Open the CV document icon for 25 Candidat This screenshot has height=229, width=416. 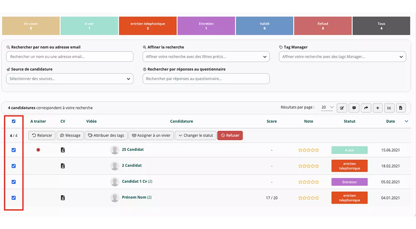point(63,150)
